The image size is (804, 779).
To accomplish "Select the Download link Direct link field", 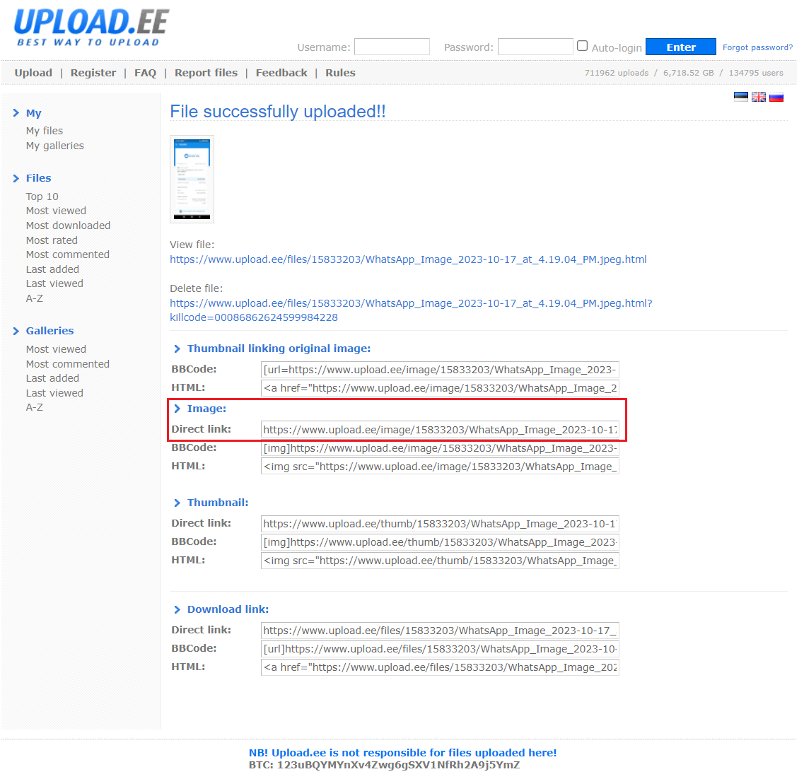I will coord(440,631).
